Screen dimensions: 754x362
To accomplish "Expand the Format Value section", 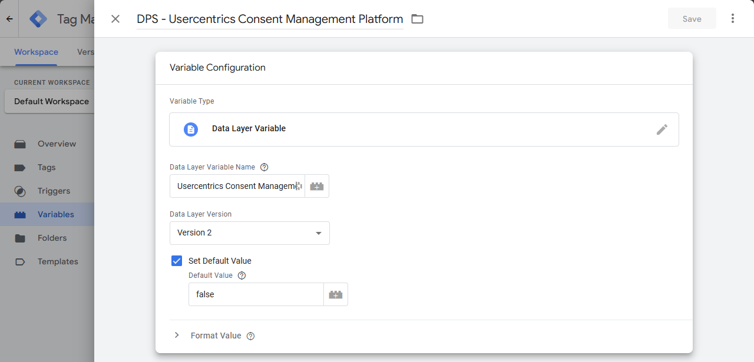I will 177,336.
